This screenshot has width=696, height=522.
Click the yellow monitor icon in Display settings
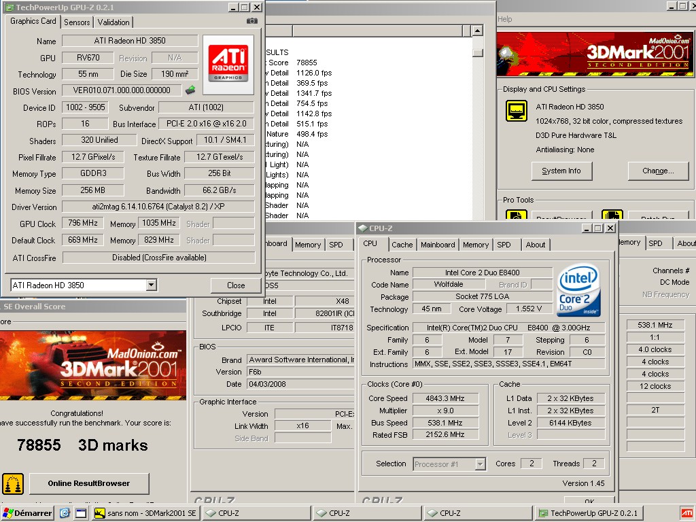[x=517, y=111]
